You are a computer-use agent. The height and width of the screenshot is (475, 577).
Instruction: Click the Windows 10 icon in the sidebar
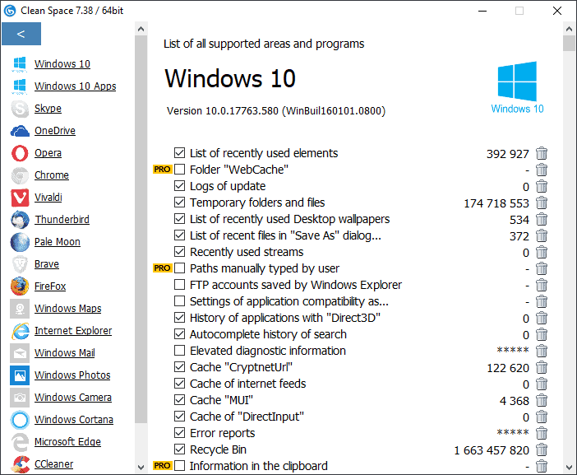point(20,63)
